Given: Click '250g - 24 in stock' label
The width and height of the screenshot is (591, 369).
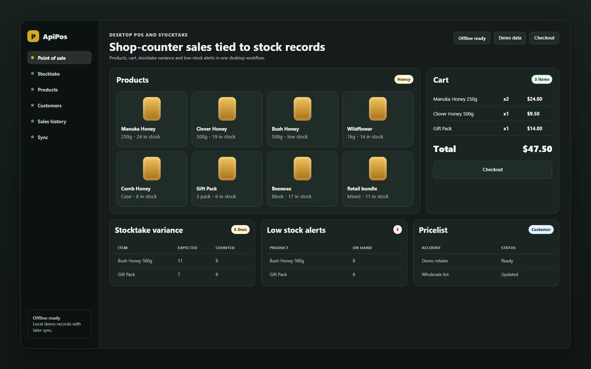Looking at the screenshot, I should (141, 137).
